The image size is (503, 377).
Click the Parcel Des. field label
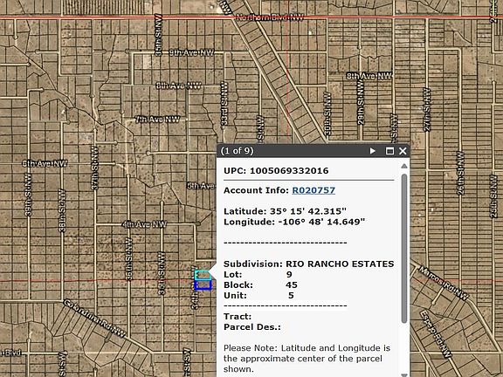[252, 327]
